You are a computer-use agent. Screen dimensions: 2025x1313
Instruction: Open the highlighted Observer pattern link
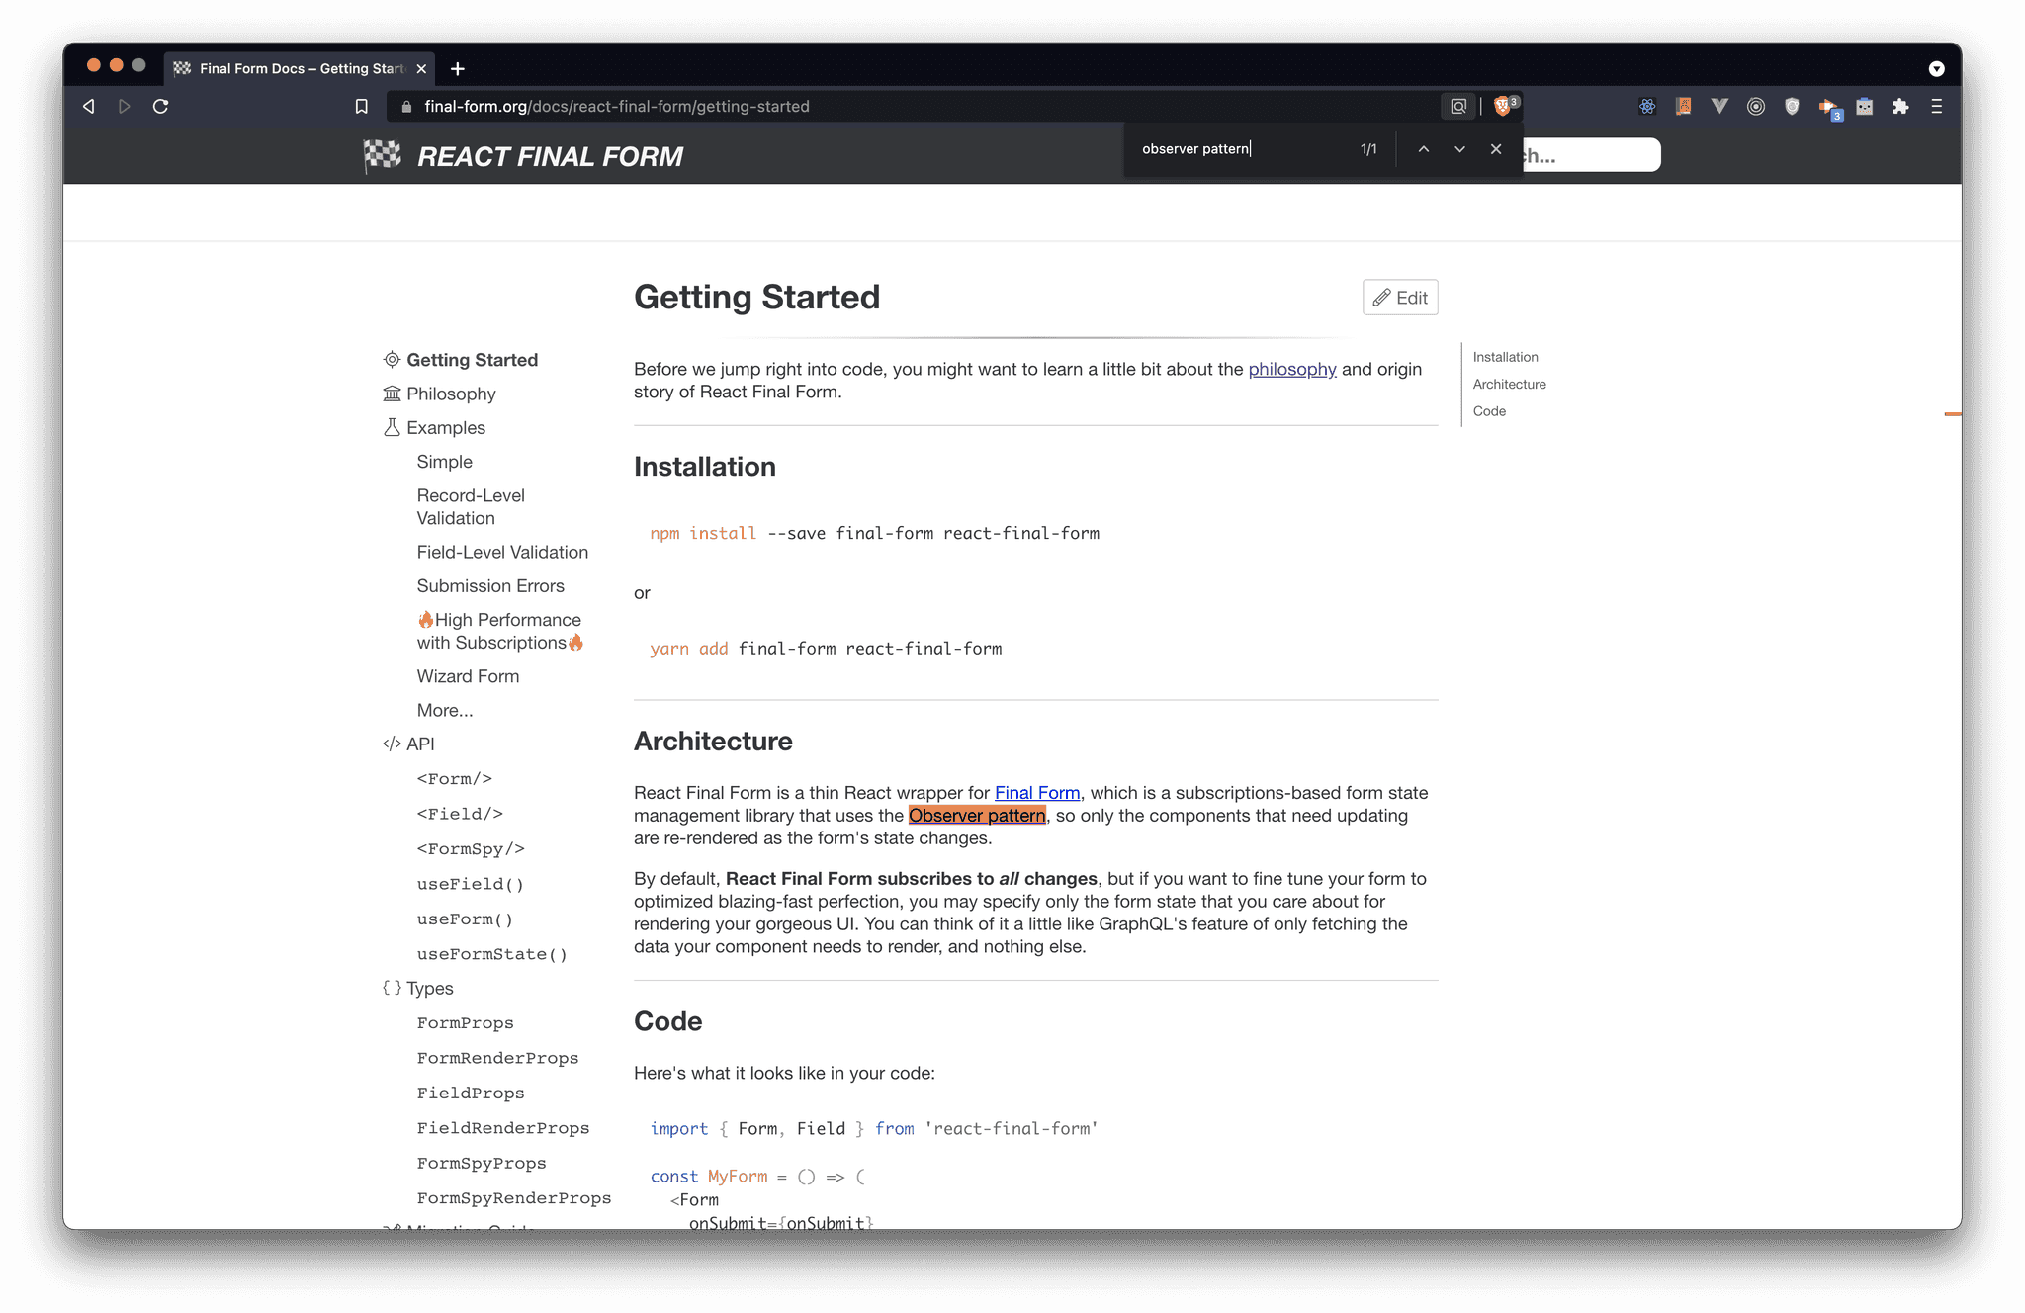pyautogui.click(x=977, y=816)
